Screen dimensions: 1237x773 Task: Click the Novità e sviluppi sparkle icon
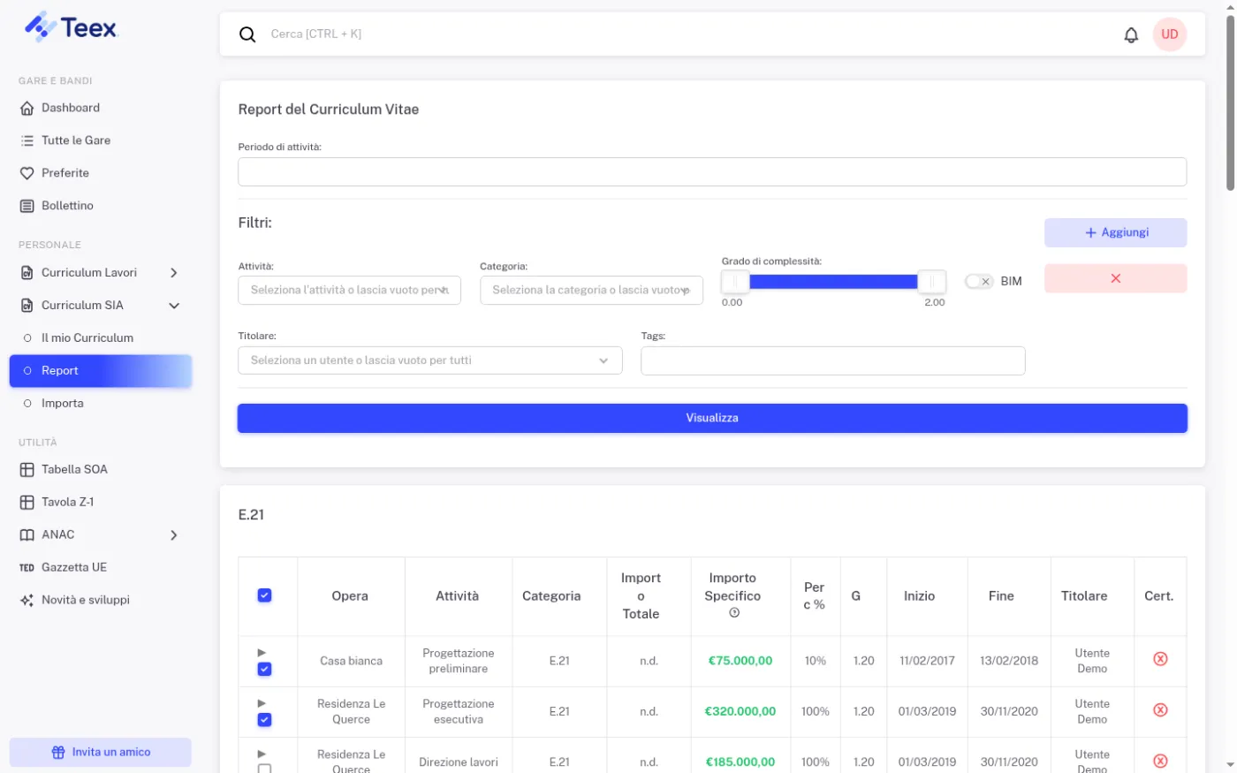(27, 601)
